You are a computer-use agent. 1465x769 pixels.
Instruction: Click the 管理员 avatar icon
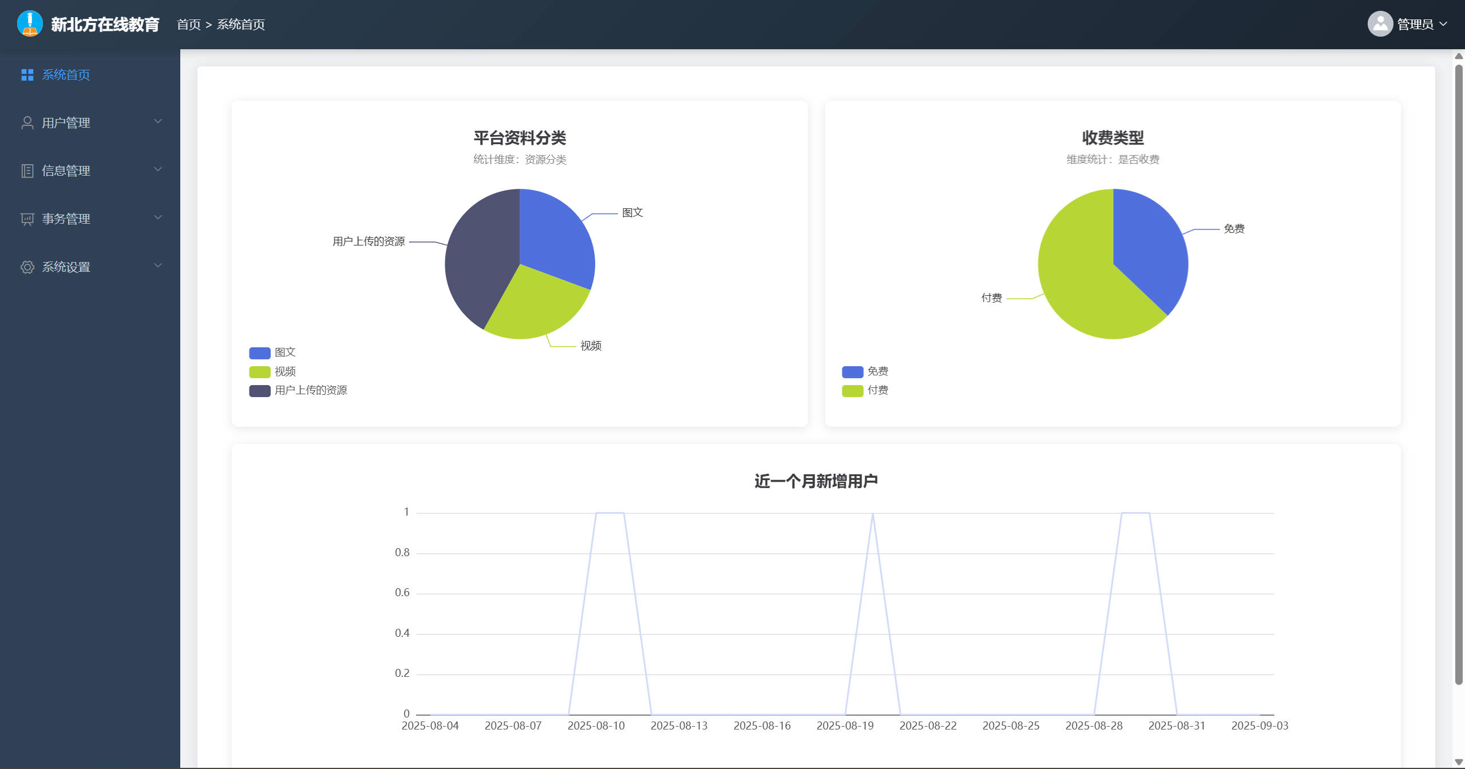click(1380, 24)
